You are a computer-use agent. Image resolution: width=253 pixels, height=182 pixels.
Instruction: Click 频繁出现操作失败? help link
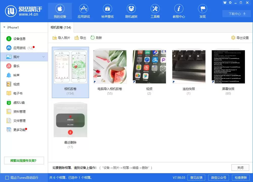[24, 161]
